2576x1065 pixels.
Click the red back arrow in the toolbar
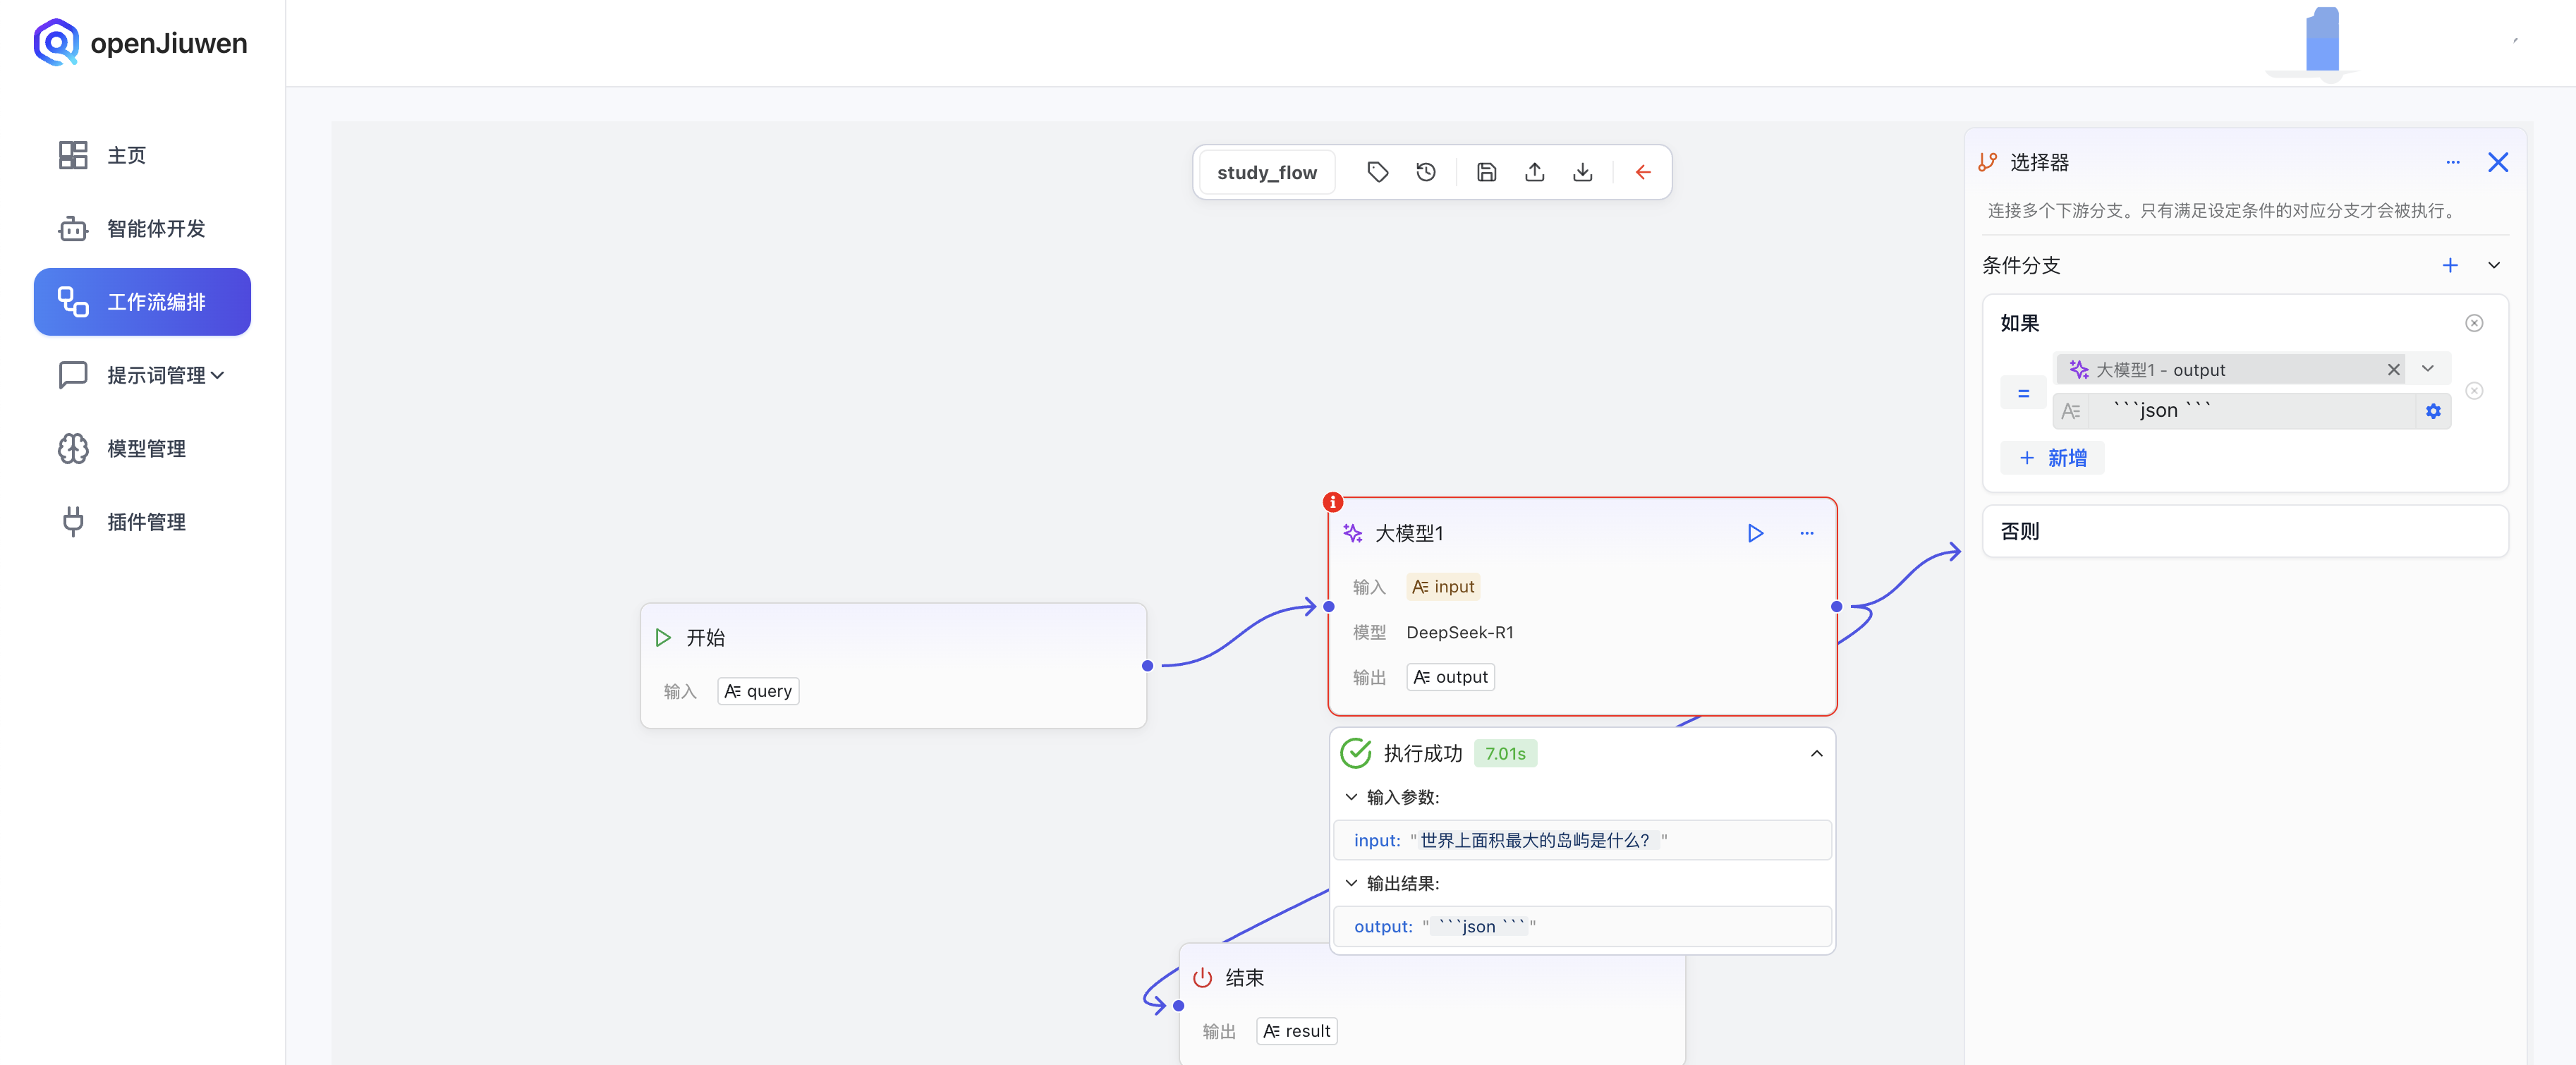[x=1643, y=172]
